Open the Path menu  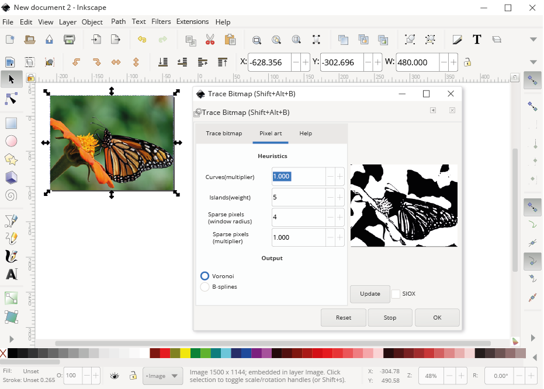(x=118, y=22)
